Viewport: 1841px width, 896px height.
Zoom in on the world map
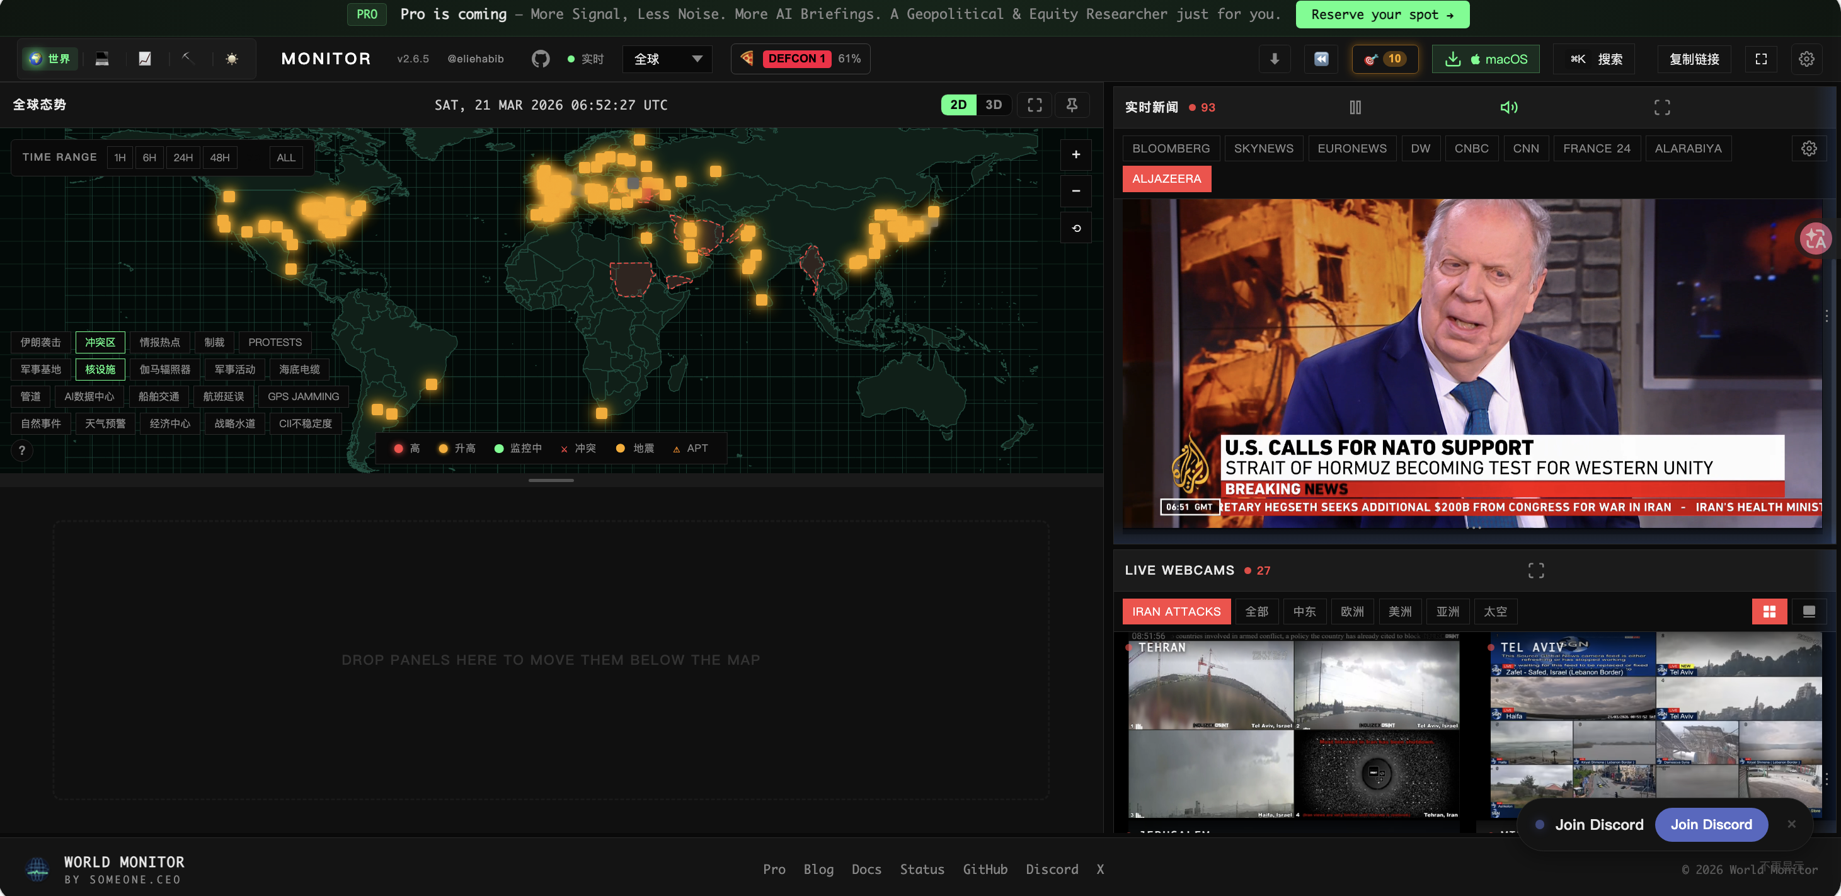pos(1075,154)
